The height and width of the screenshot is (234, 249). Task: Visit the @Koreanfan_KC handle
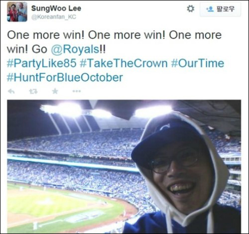[54, 17]
